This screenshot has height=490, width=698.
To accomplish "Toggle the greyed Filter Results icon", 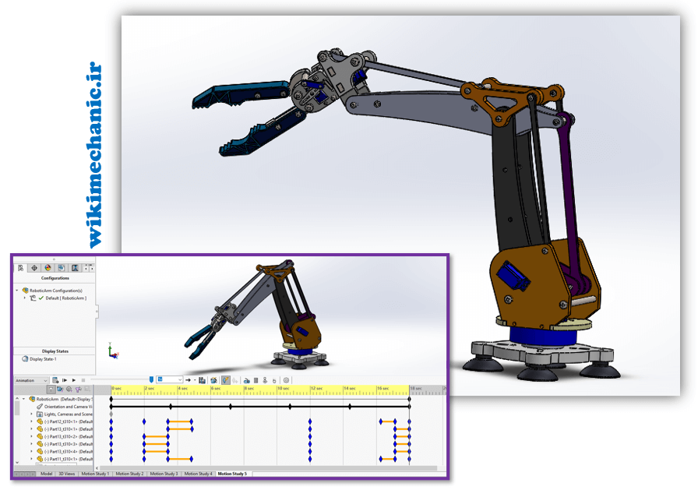I will 87,390.
